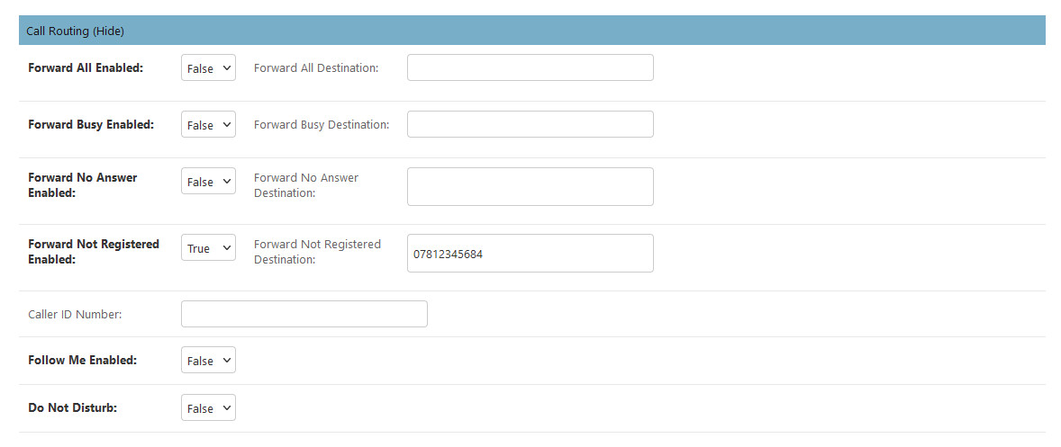
Task: Open the Forward All Enabled dropdown
Action: (208, 68)
